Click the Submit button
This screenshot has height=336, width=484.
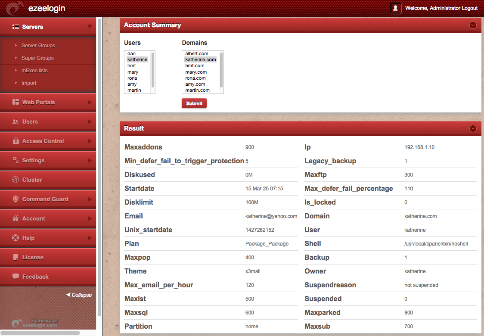194,103
